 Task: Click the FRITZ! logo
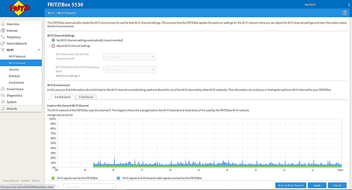(x=19, y=8)
